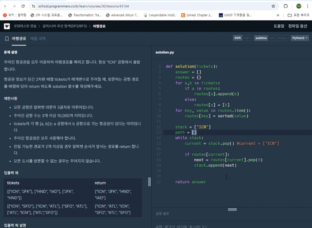
Task: Click the bookmark icon beside 여행경로
Action: 7,39
